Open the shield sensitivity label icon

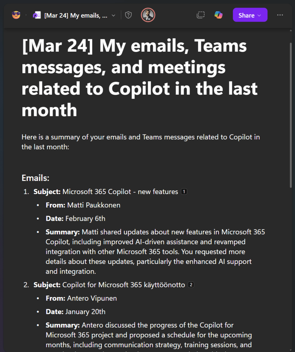coord(128,15)
